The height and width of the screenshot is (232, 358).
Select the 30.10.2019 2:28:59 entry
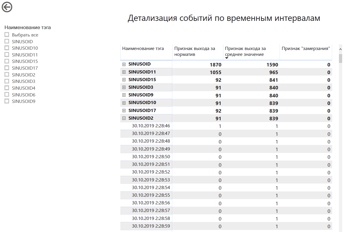[x=151, y=226]
